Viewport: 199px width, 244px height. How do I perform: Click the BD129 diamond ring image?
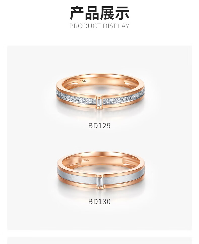coord(100,92)
